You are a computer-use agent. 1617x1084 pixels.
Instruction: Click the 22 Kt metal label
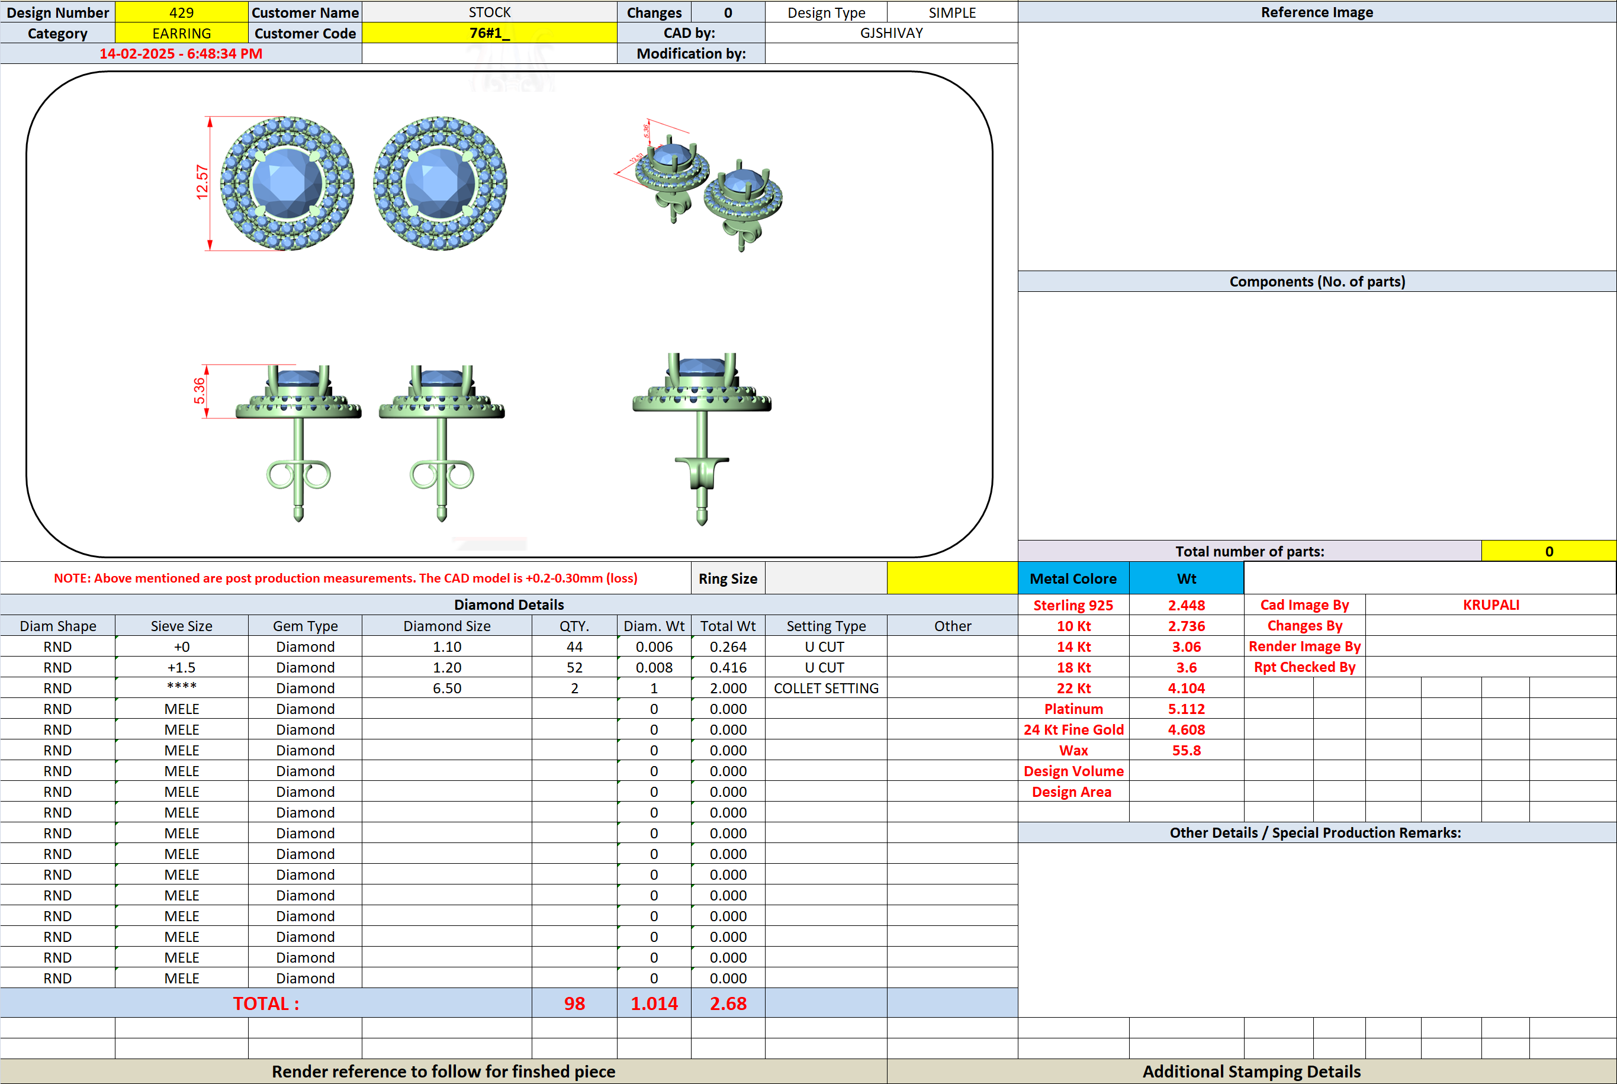(x=1073, y=688)
